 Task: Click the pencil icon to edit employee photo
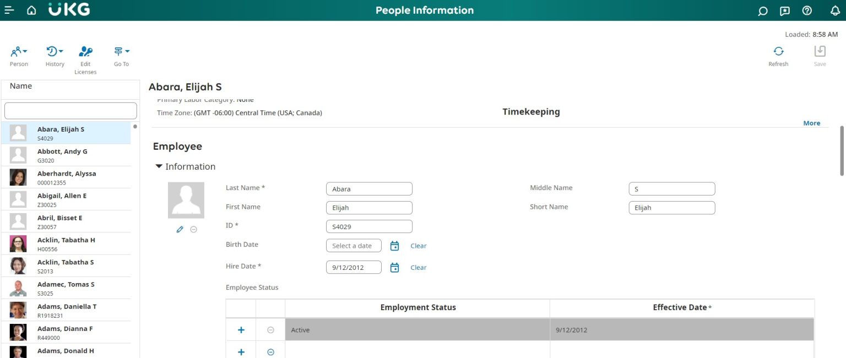pos(180,229)
